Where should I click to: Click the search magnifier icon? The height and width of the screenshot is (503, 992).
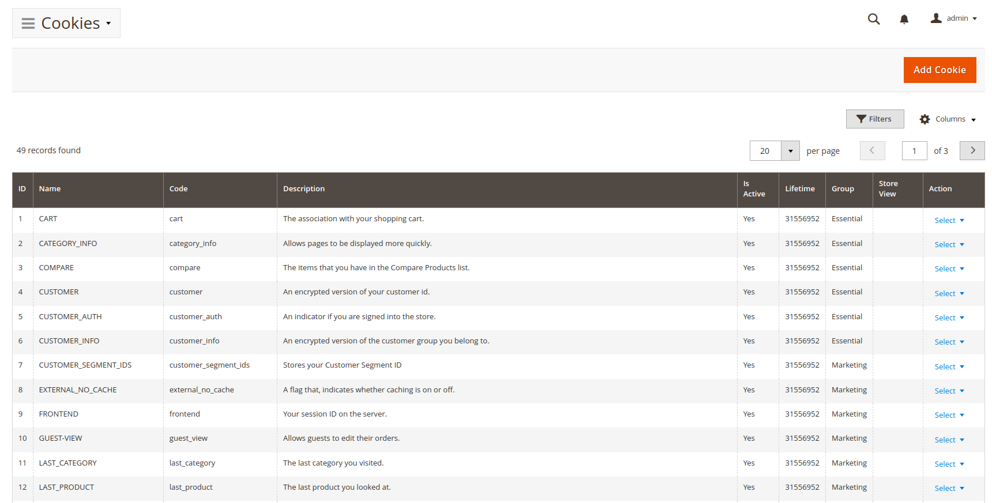[874, 19]
